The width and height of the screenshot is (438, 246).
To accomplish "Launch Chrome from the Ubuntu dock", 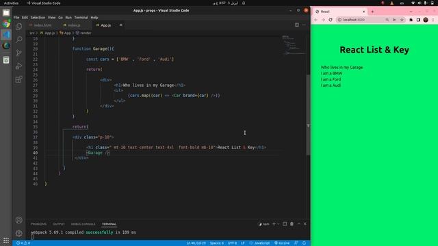I will click(6, 24).
